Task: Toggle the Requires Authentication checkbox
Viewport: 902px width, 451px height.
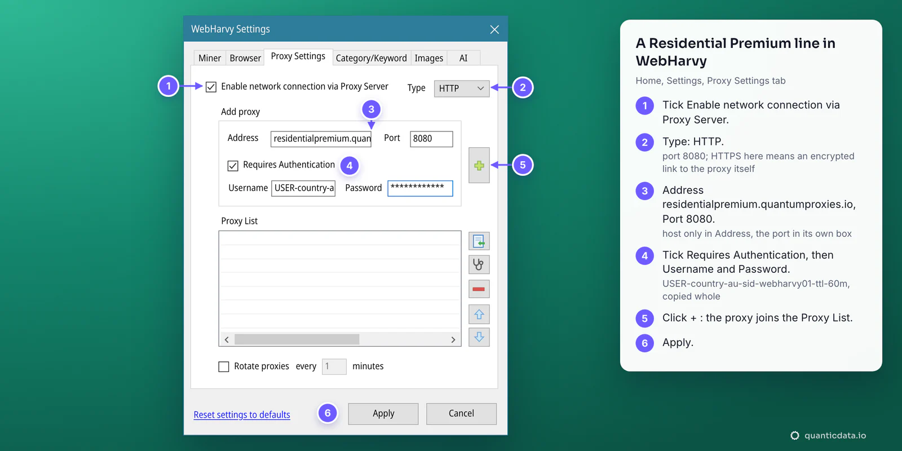Action: point(233,165)
